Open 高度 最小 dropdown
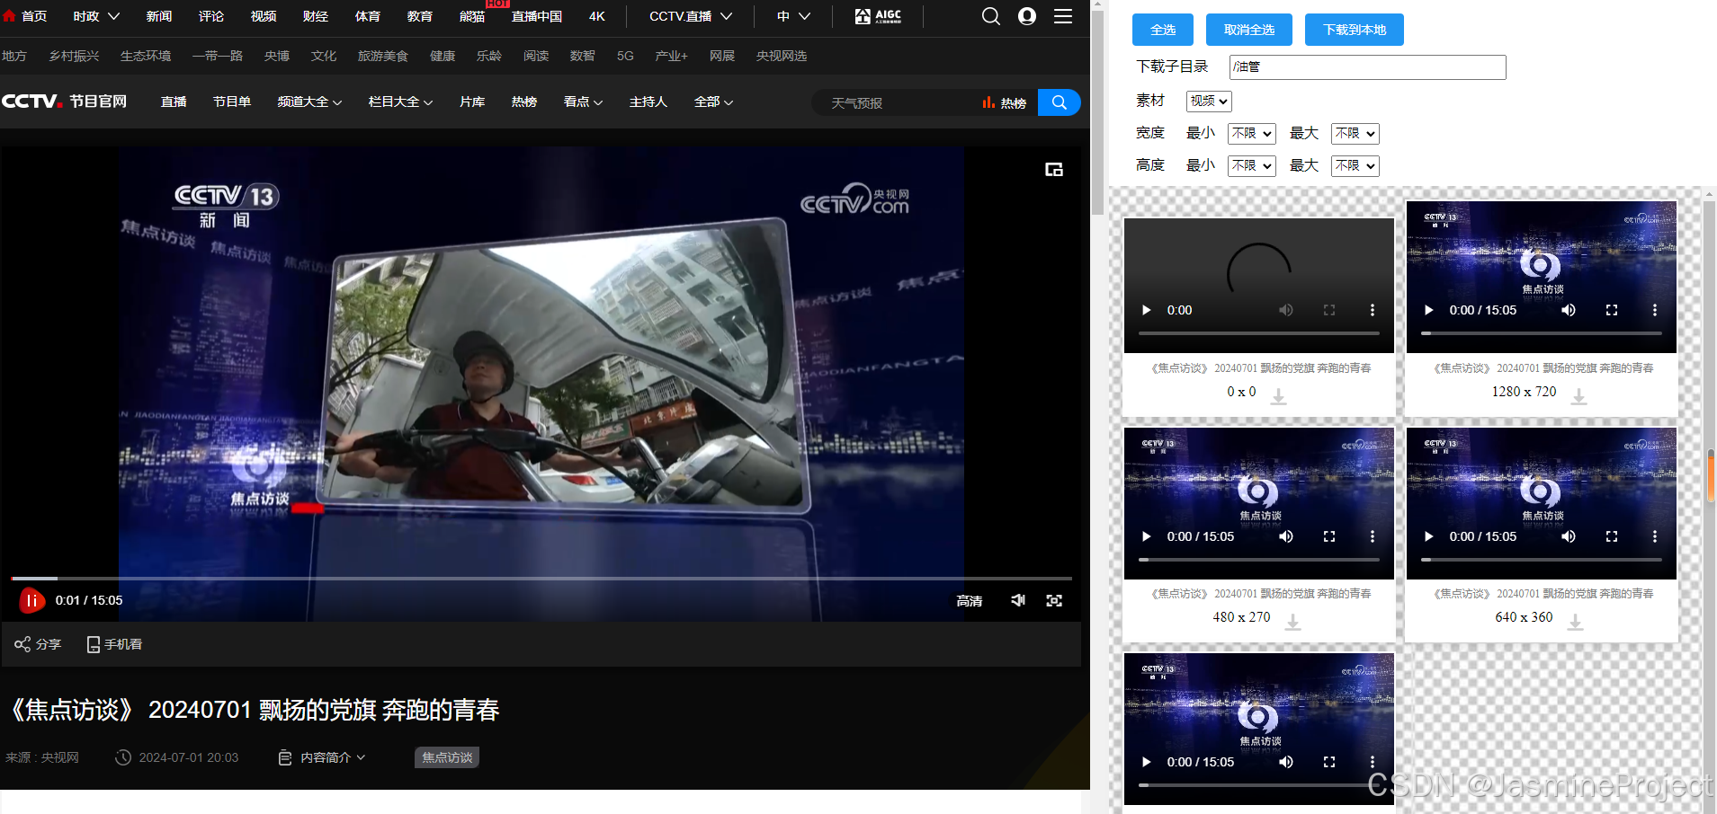Screen dimensions: 1717x814 1251,165
